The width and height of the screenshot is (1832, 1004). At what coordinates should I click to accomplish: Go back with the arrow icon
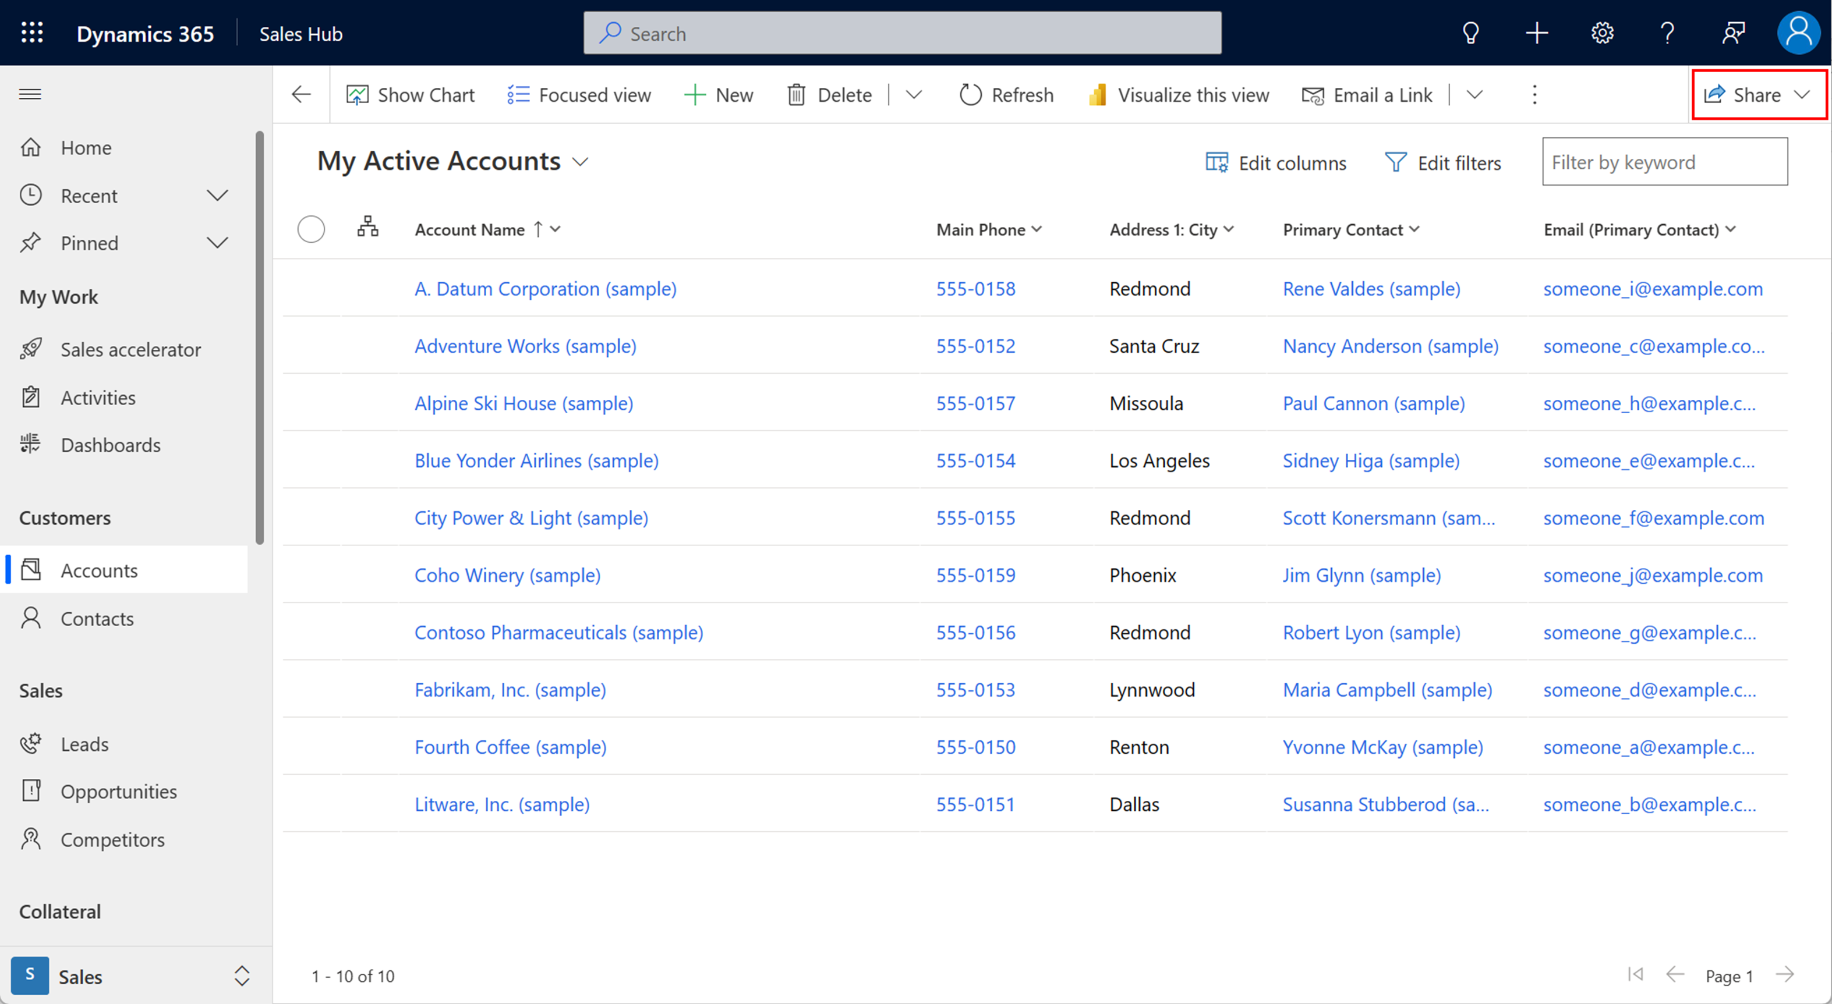302,94
